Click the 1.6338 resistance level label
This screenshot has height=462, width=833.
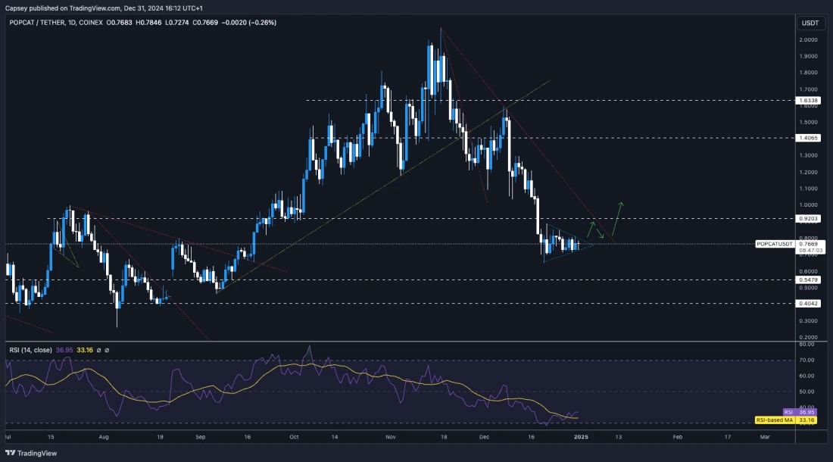tap(809, 101)
